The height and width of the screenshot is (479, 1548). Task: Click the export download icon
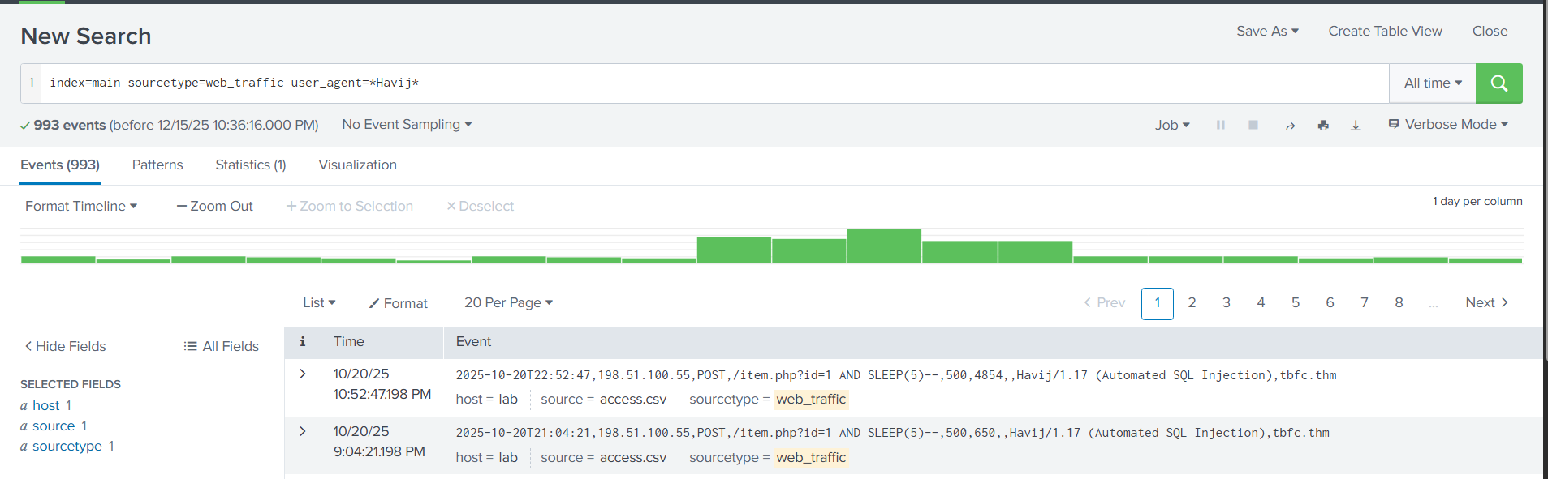click(1356, 126)
